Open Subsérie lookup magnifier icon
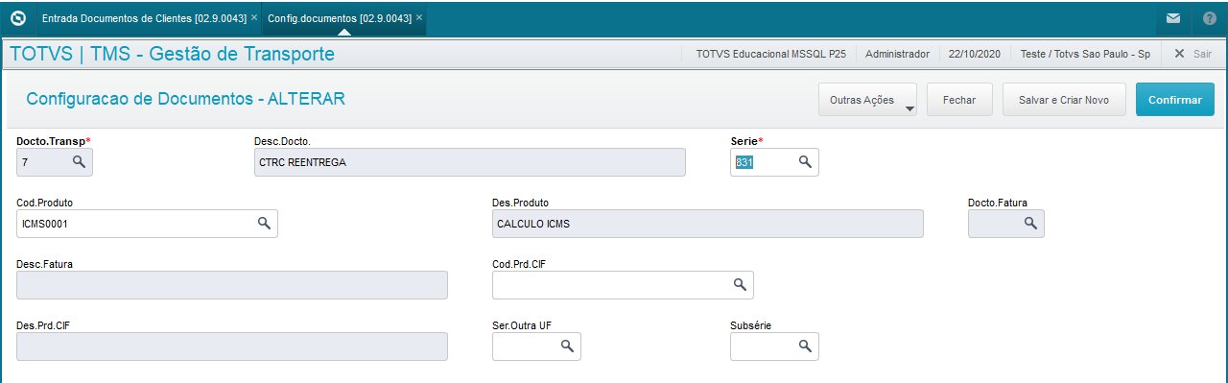 coord(806,346)
